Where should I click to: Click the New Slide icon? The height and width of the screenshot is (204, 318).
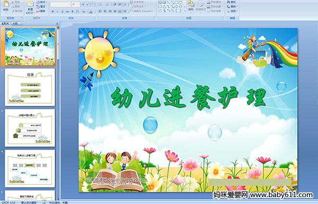(30, 7)
